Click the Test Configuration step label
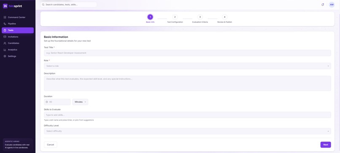Viewport: 340px width, 153px height. click(175, 22)
